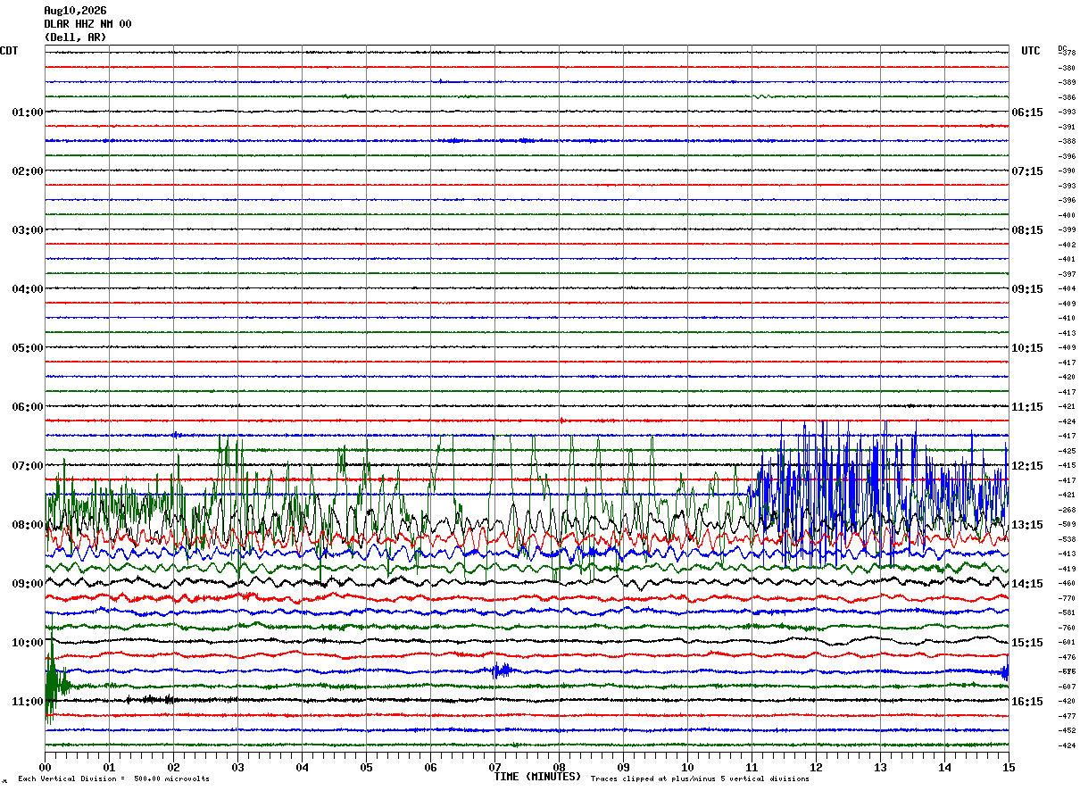The height and width of the screenshot is (791, 1080).
Task: Click the UTC timezone header
Action: [1031, 51]
